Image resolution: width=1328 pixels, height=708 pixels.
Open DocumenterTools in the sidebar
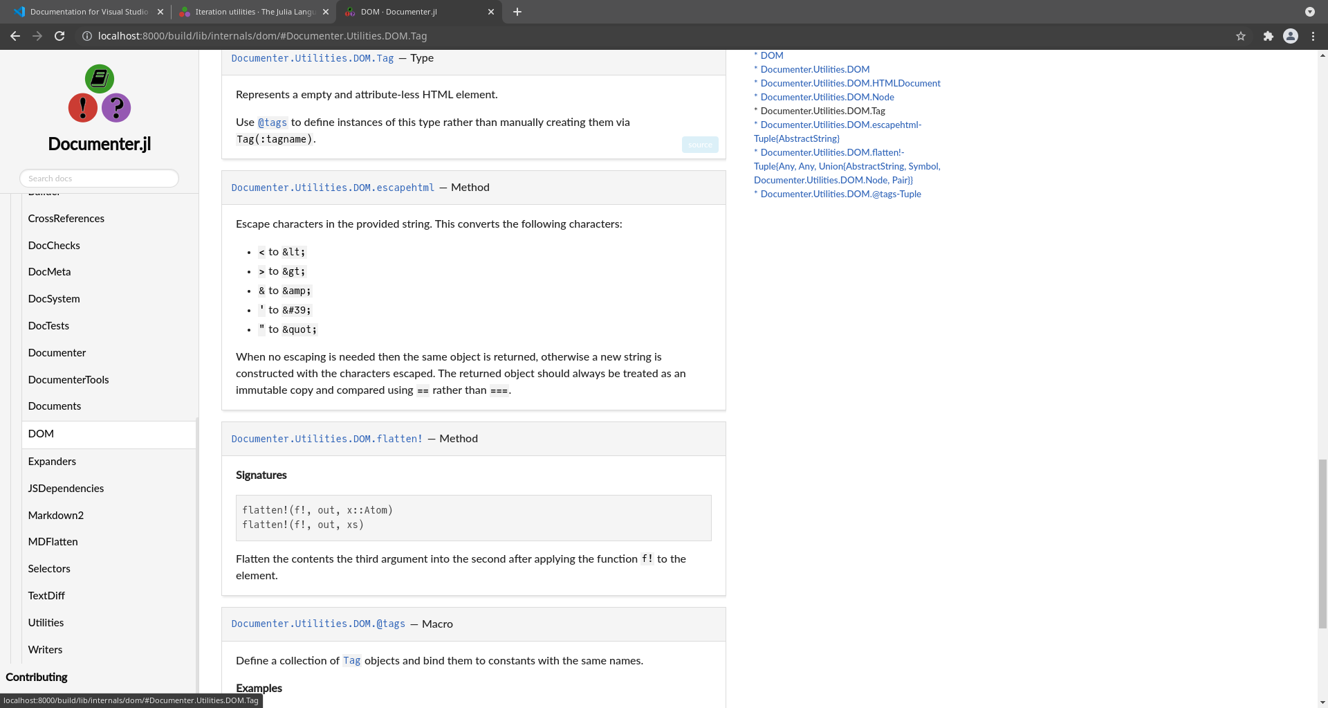[x=68, y=380]
